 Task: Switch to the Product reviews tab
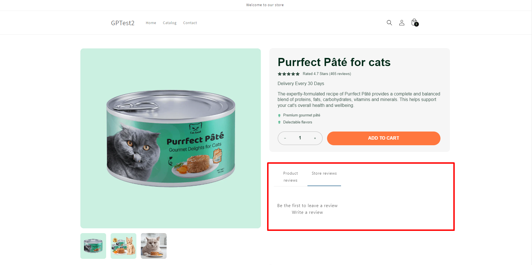coord(290,177)
